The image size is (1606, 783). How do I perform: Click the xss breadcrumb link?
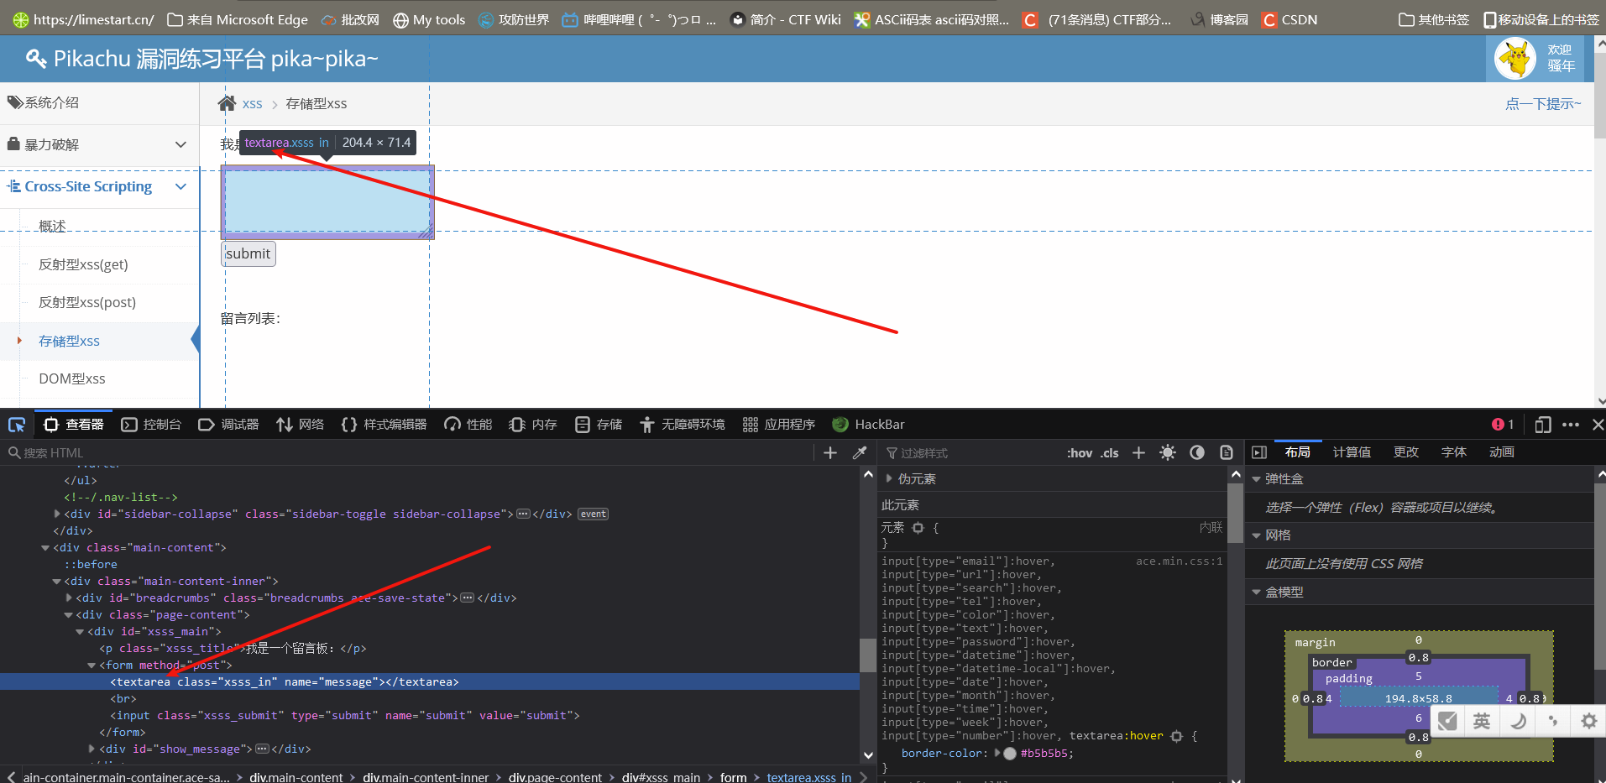coord(252,104)
